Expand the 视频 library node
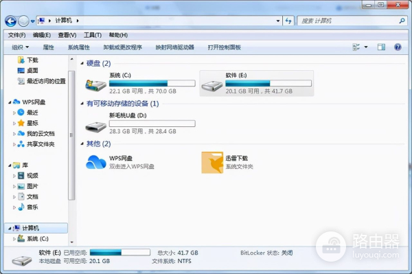Screen dimensions: 412x274 pyautogui.click(x=14, y=176)
